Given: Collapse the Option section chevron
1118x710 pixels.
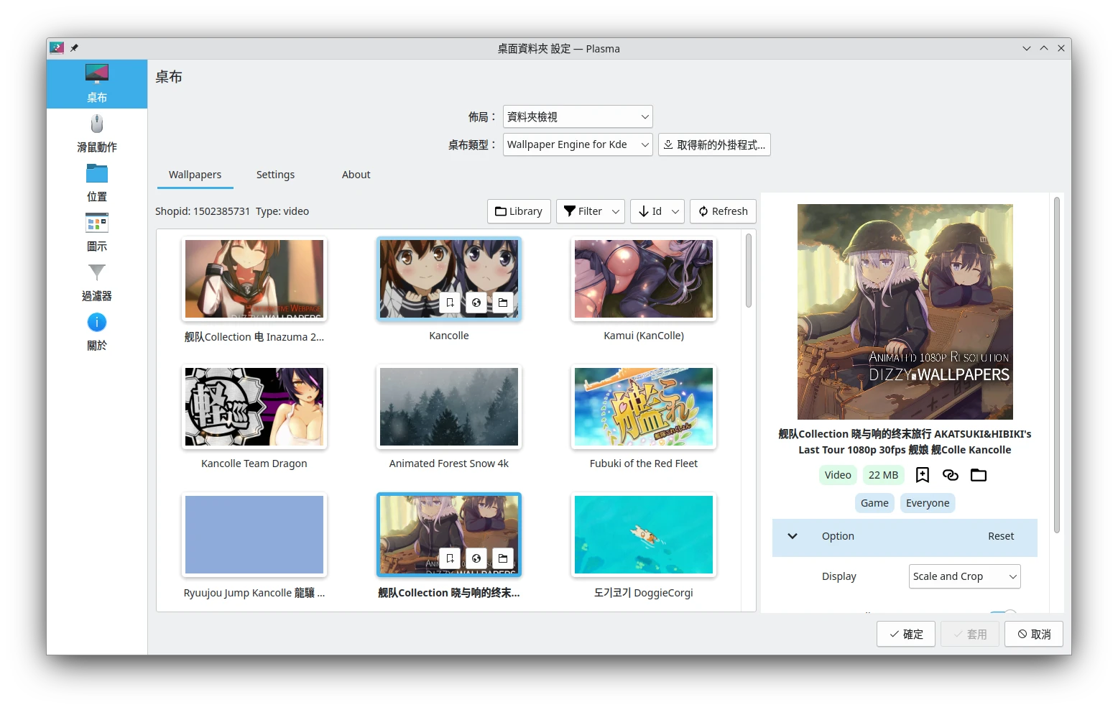Looking at the screenshot, I should [793, 536].
